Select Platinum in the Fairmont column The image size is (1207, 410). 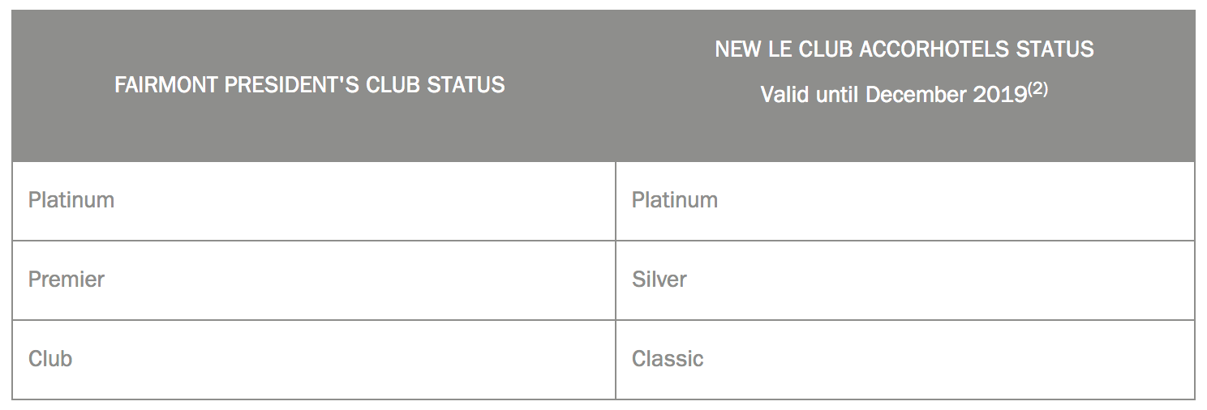point(71,200)
